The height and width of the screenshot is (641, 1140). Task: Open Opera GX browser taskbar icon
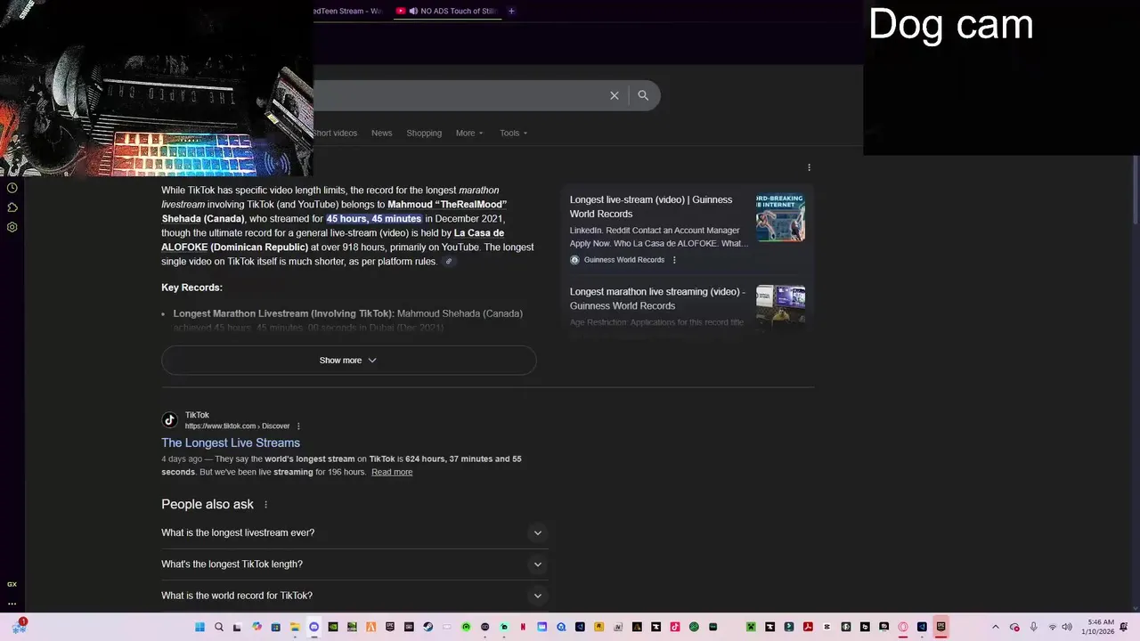(903, 627)
